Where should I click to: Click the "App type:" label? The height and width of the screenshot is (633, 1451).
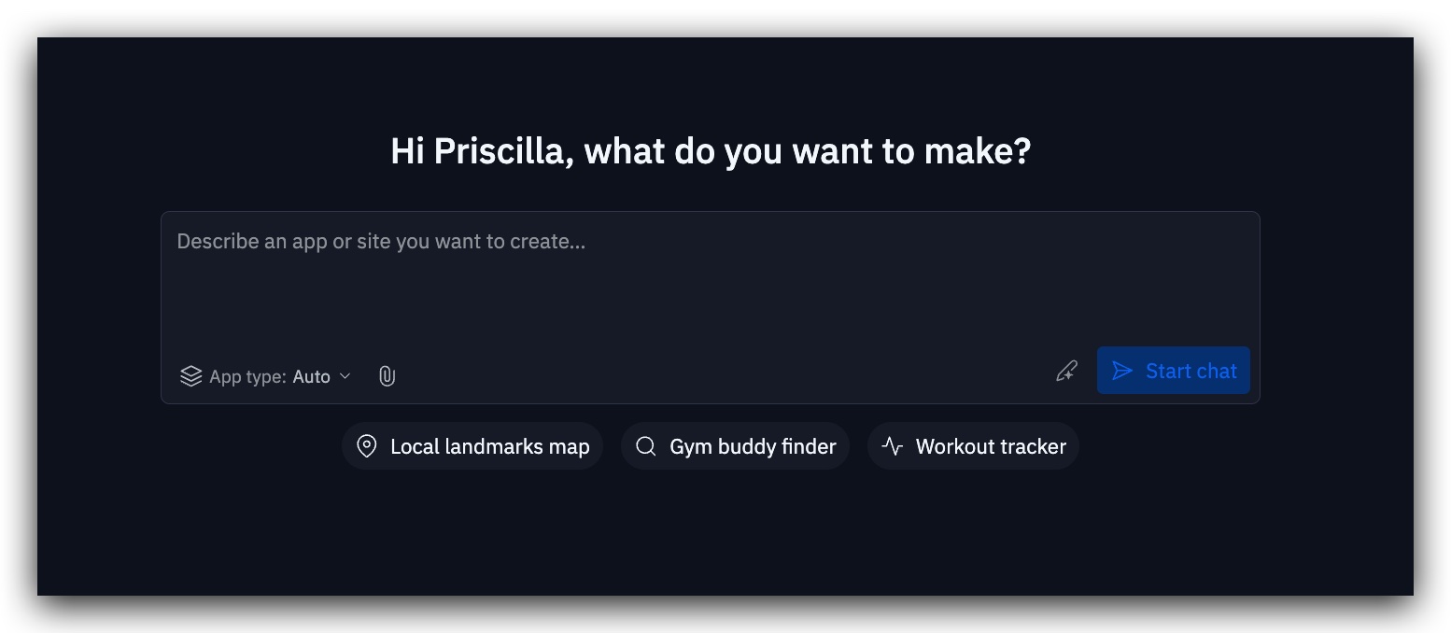point(247,376)
